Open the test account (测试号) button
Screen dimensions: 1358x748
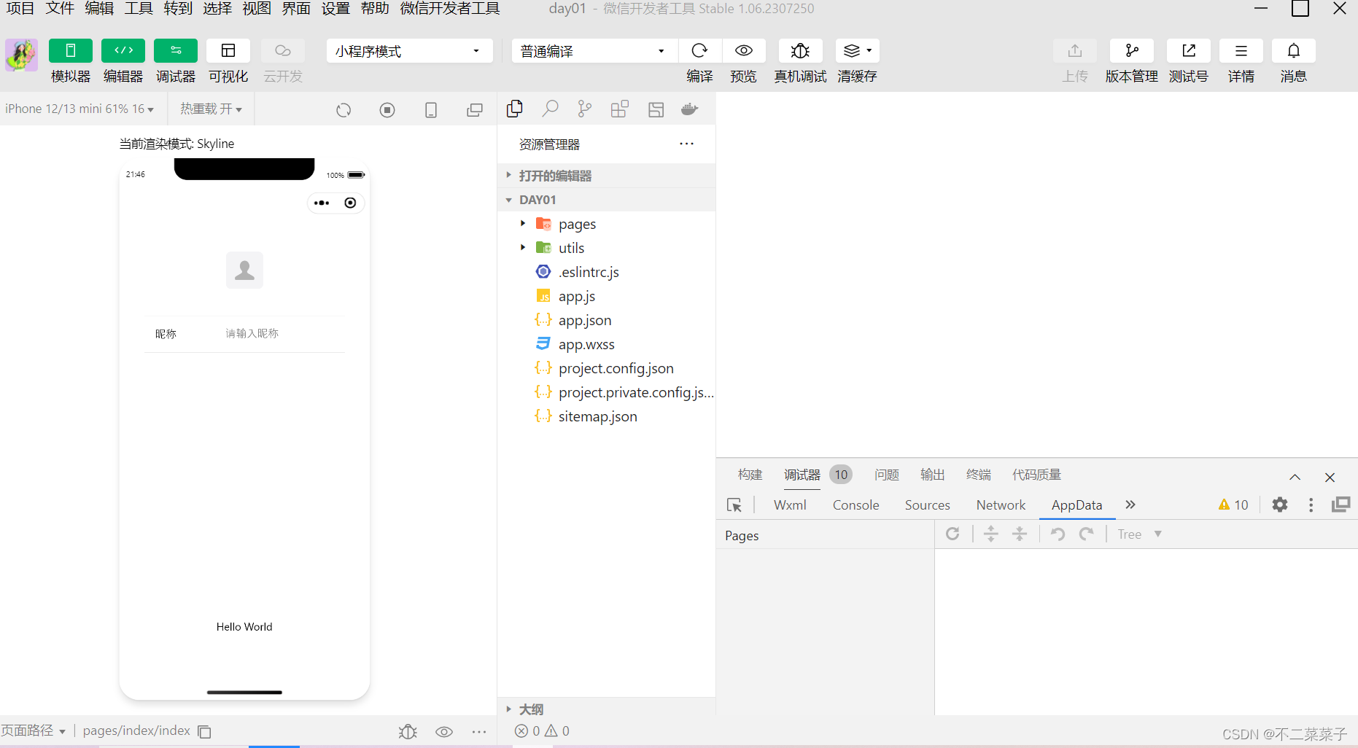(1189, 51)
